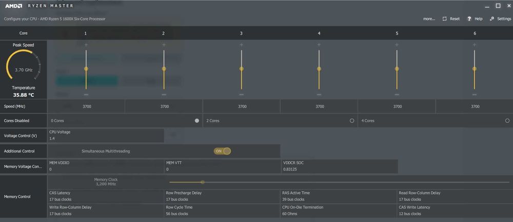Select the 4 Cores disabled radio button
513x222 pixels.
tap(507, 121)
